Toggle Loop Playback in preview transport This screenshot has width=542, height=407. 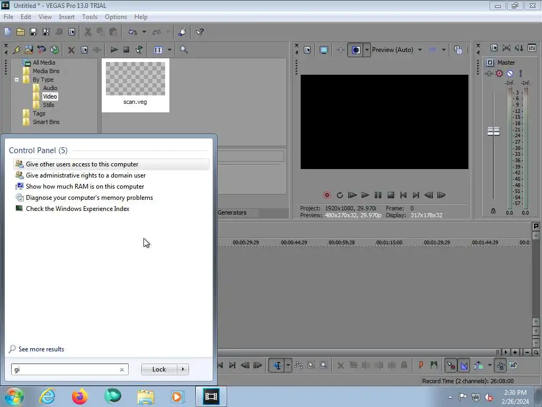[339, 195]
